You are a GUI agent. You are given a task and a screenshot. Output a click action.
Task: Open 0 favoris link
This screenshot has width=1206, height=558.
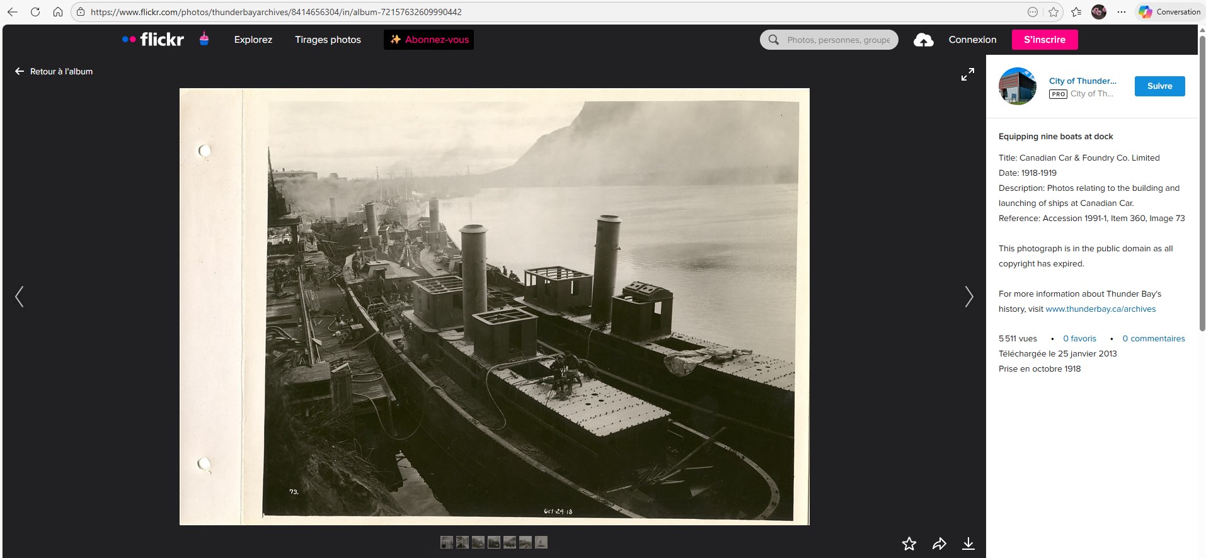[1079, 339]
